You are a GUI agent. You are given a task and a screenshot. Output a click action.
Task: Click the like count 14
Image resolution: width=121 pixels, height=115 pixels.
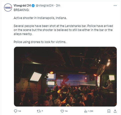[x=66, y=111]
